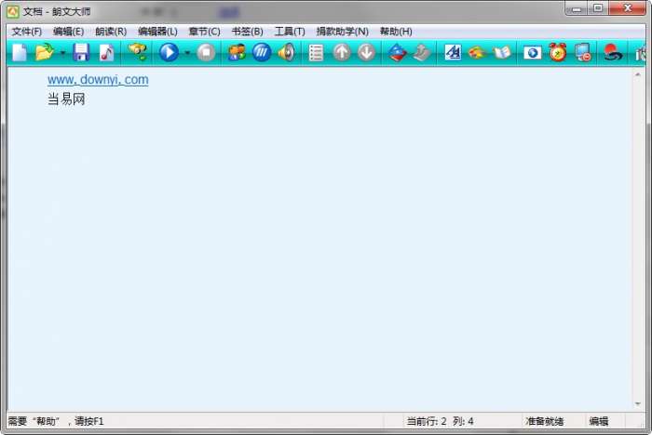Expand the open-file dropdown arrow
Viewport: 652px width, 435px height.
coord(62,53)
